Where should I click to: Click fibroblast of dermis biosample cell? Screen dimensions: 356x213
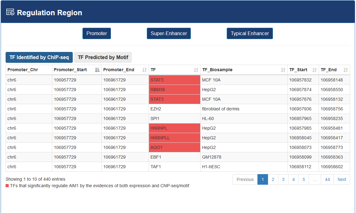tap(244, 109)
